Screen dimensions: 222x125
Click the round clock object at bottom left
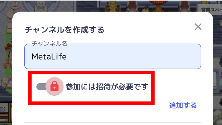tap(3, 110)
